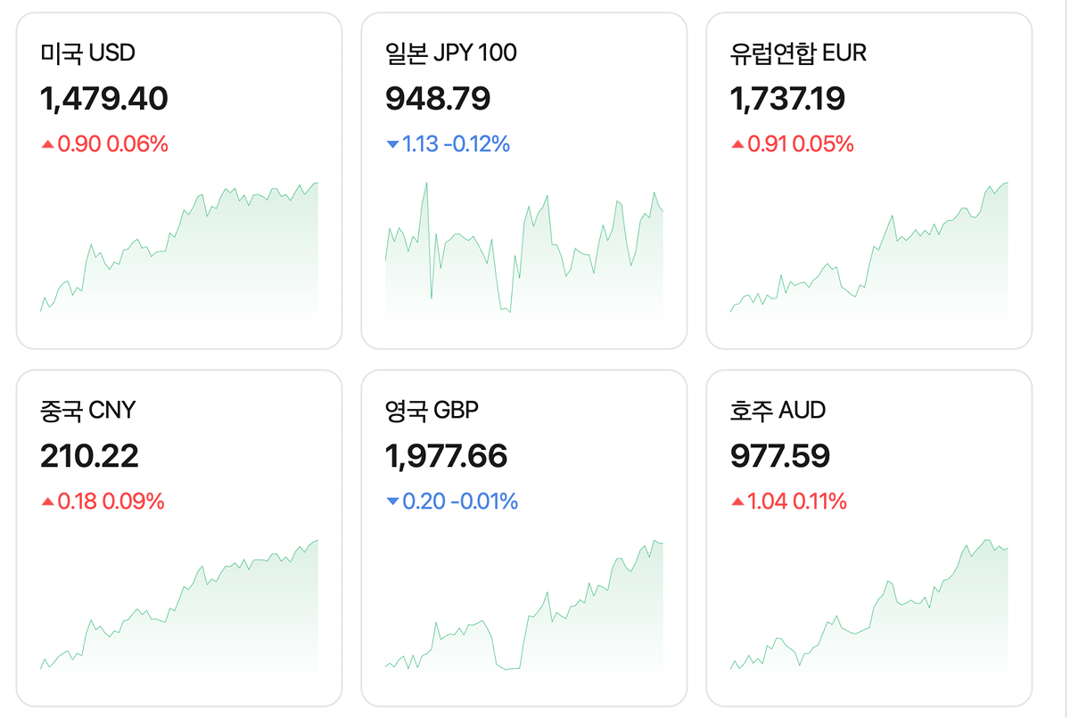Select the 유럽연합 EUR card title
The height and width of the screenshot is (718, 1070).
coord(797,53)
